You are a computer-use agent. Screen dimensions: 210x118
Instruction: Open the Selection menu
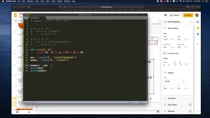(x=30, y=1)
